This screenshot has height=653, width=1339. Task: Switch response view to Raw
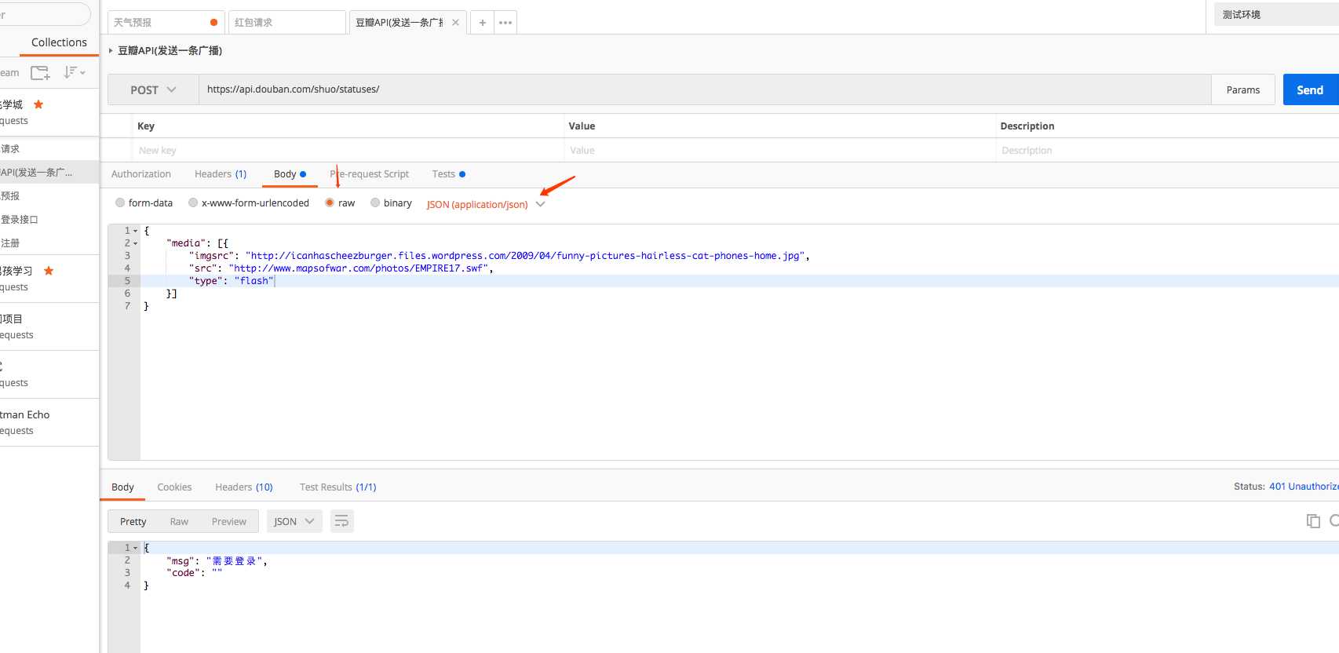coord(179,521)
